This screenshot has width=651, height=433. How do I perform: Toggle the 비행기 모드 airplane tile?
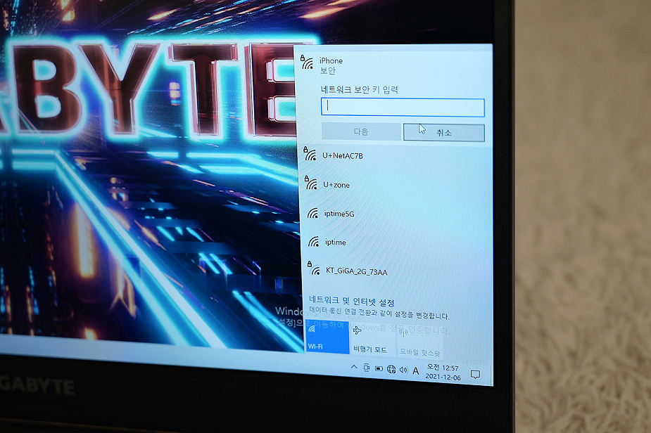pos(372,340)
